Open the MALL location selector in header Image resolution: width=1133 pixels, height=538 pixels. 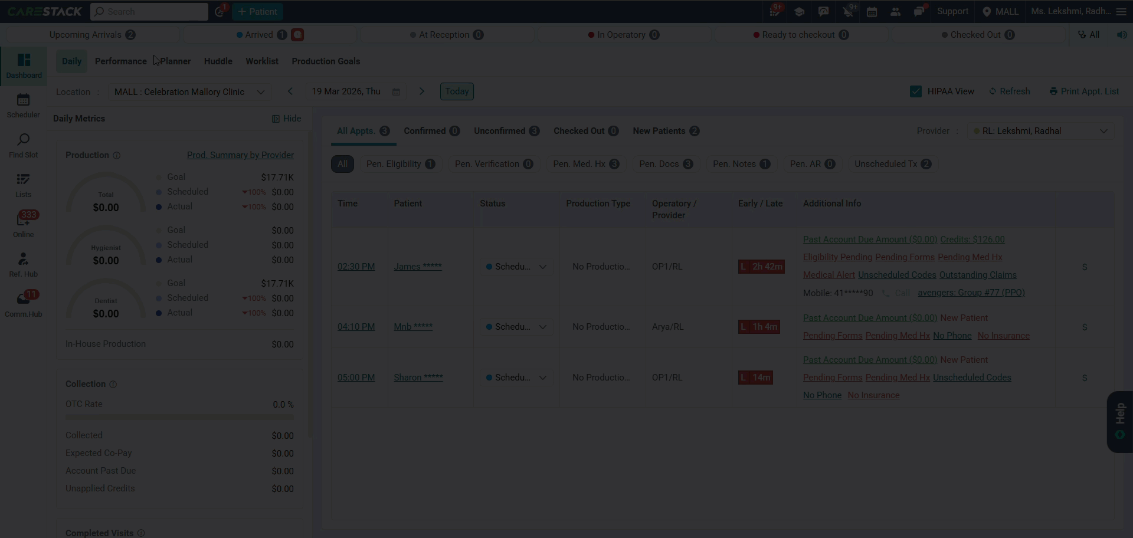click(x=1000, y=12)
